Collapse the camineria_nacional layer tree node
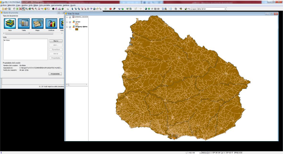Image resolution: width=283 pixels, height=154 pixels. pyautogui.click(x=67, y=17)
